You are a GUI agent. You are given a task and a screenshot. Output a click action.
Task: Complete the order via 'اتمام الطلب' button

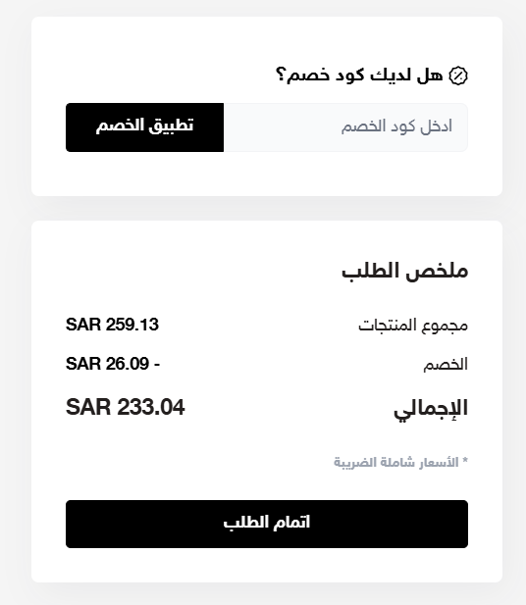pyautogui.click(x=267, y=524)
